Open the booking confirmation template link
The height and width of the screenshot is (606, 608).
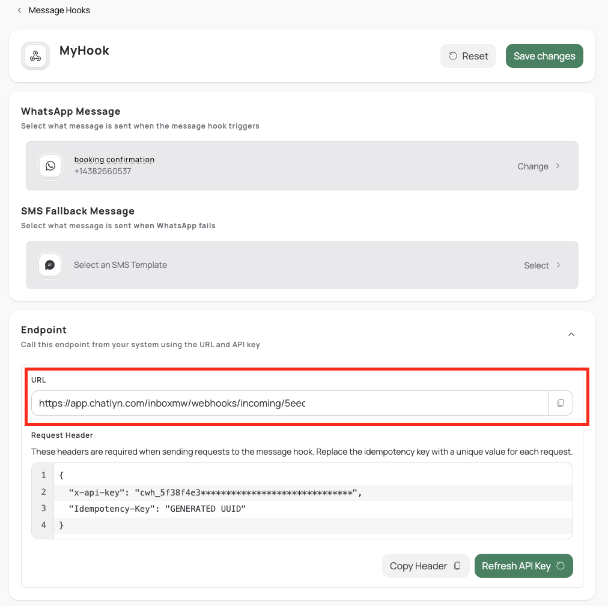pos(114,160)
